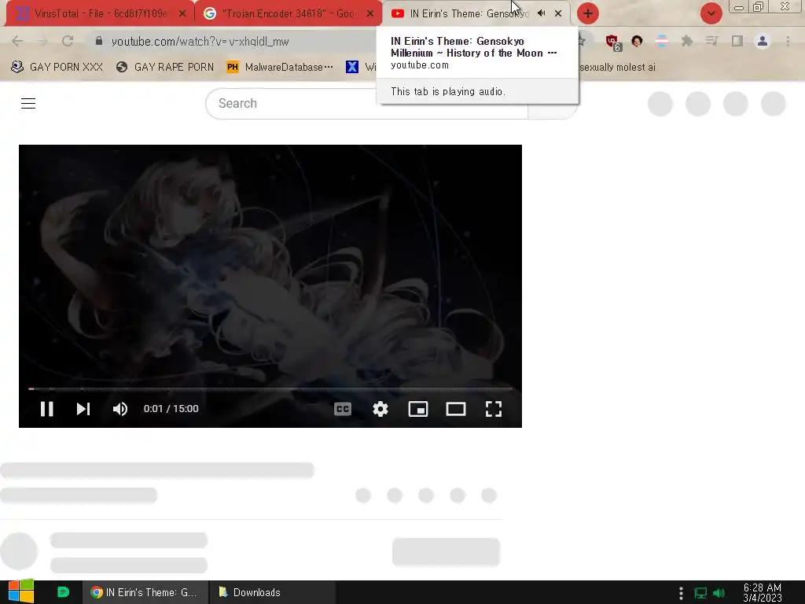Open the video settings gear
The image size is (805, 604).
click(x=380, y=409)
